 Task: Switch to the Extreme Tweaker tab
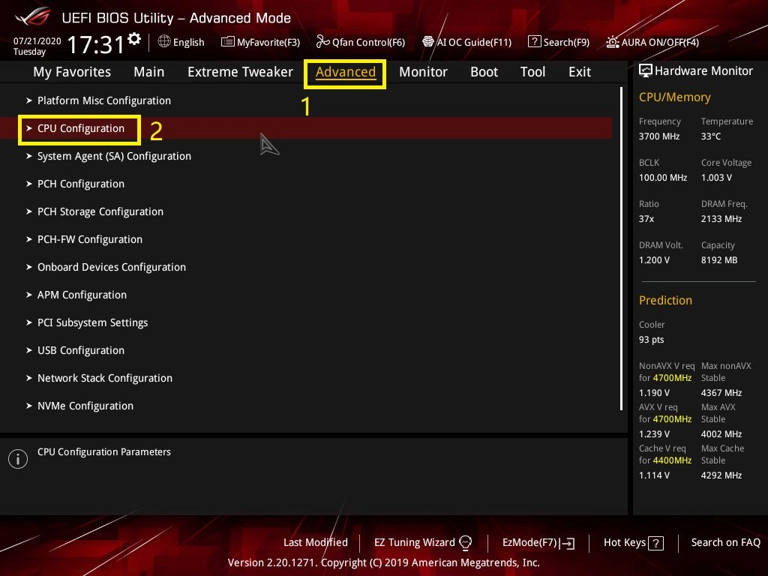[x=240, y=72]
